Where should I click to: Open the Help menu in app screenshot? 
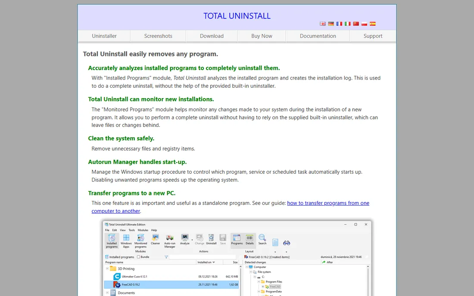click(154, 230)
